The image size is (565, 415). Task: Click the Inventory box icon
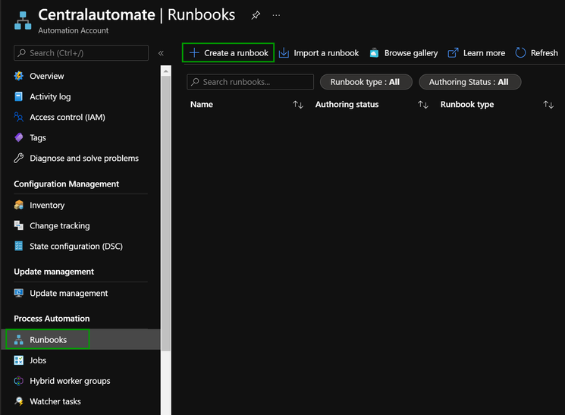tap(19, 205)
